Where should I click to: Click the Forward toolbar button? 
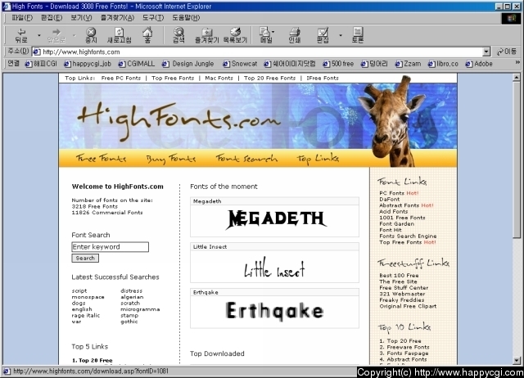pyautogui.click(x=56, y=35)
